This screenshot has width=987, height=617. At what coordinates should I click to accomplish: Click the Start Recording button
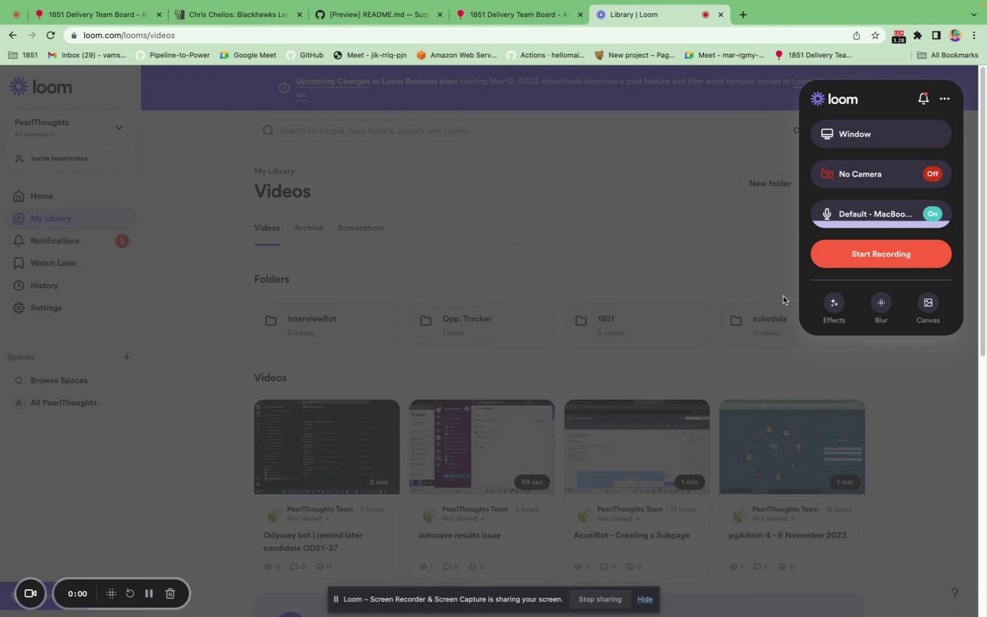point(881,254)
